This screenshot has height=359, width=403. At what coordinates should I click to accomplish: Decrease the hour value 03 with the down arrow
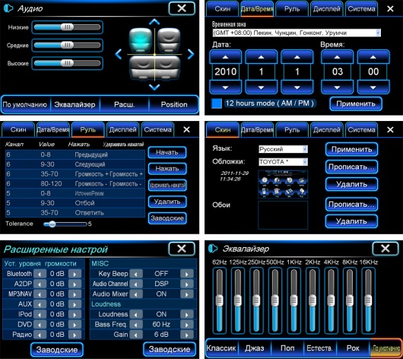coord(337,87)
